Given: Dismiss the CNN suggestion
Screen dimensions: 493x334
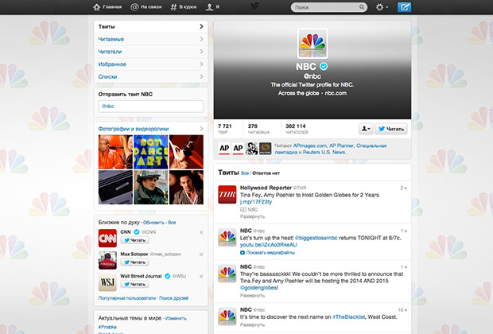Looking at the screenshot, I should [201, 232].
